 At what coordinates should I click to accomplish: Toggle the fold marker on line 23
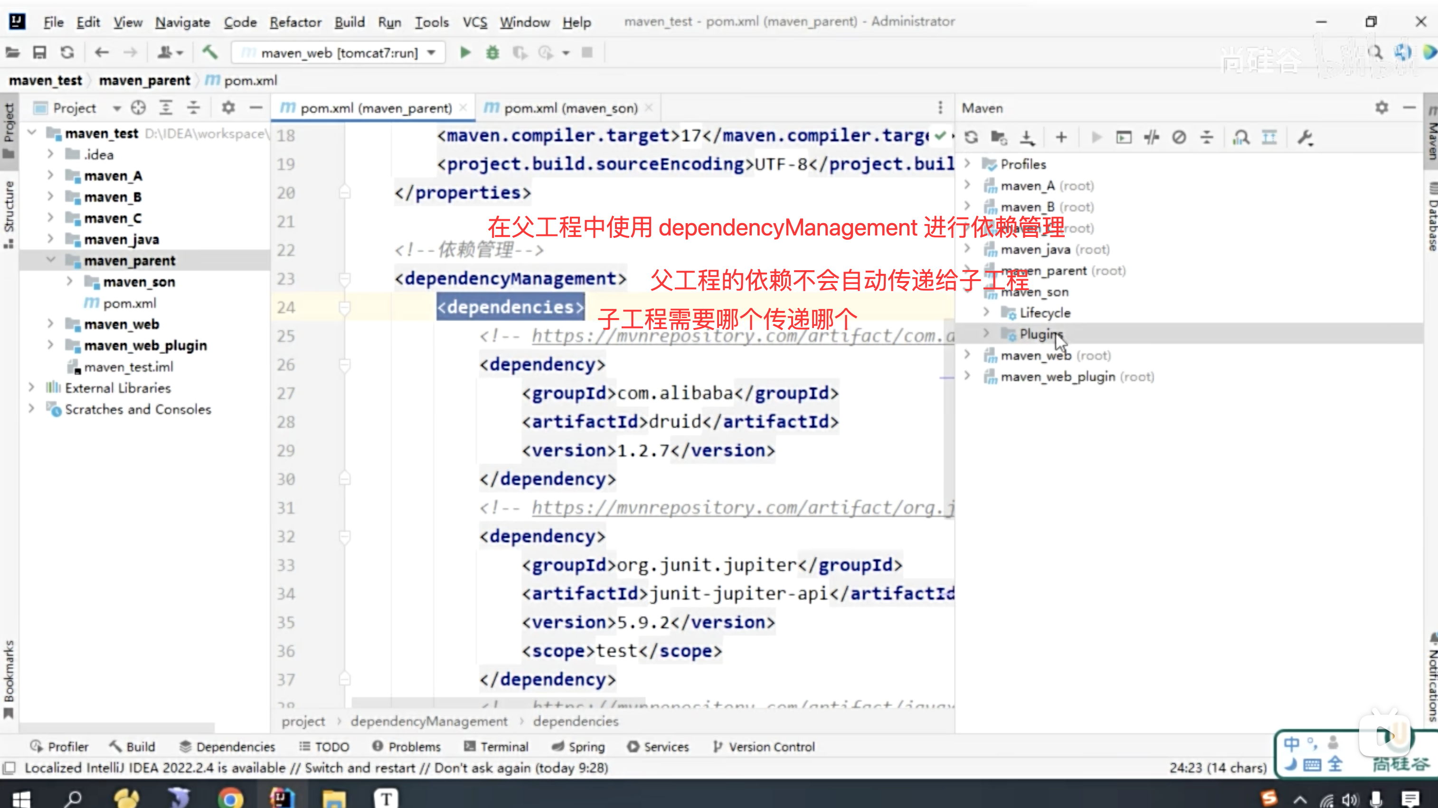tap(344, 279)
